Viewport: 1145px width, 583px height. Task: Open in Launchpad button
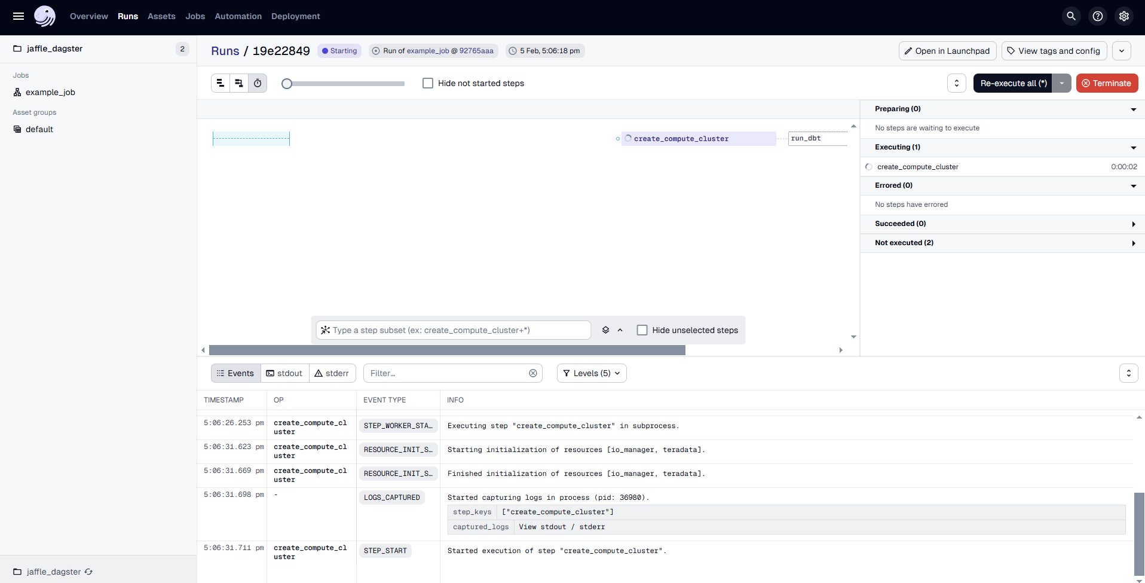(x=947, y=51)
